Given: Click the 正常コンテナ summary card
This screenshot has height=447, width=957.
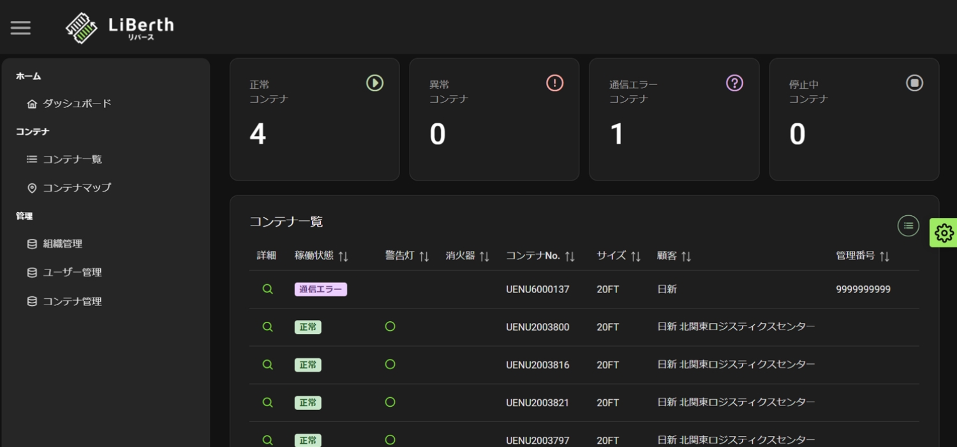Looking at the screenshot, I should (315, 119).
